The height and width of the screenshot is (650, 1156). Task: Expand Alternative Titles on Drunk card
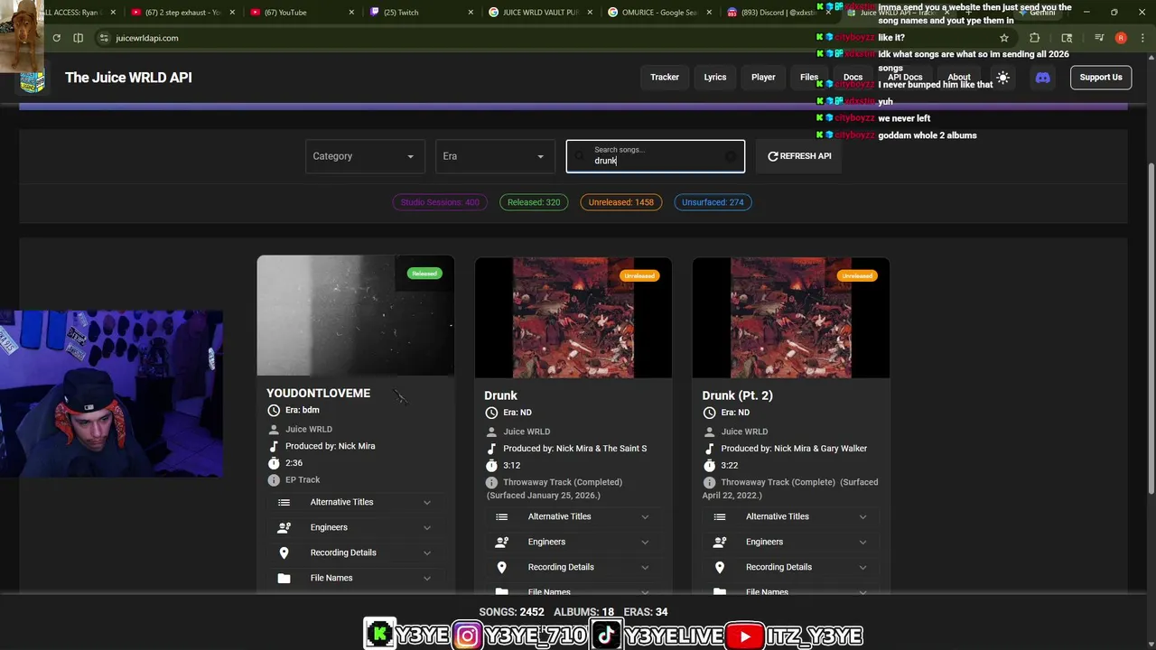pyautogui.click(x=573, y=517)
